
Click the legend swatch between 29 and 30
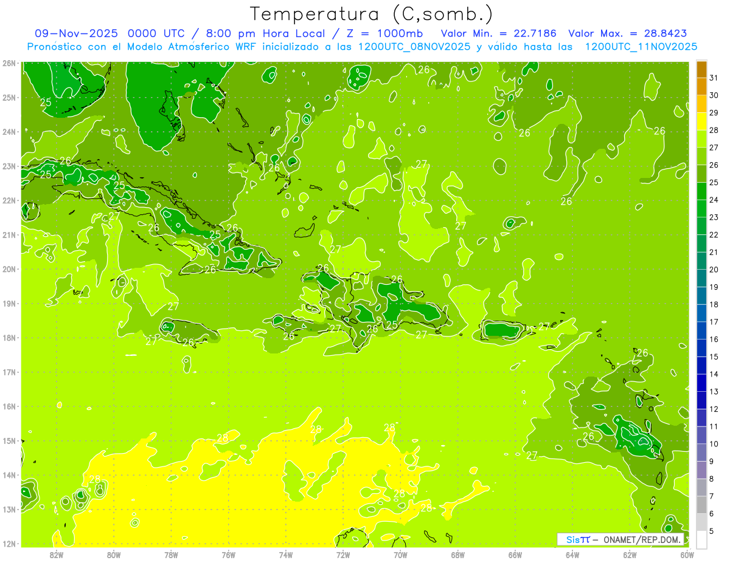point(701,104)
